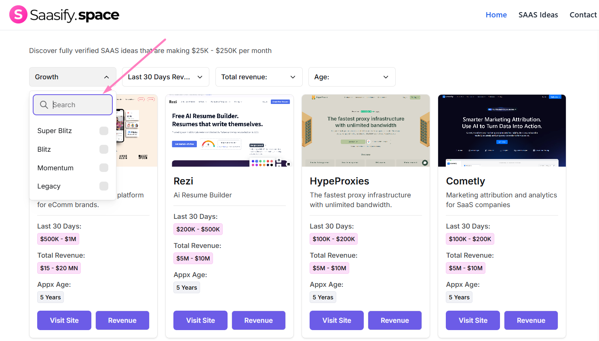Select Home in the navigation menu
This screenshot has width=599, height=341.
click(496, 15)
